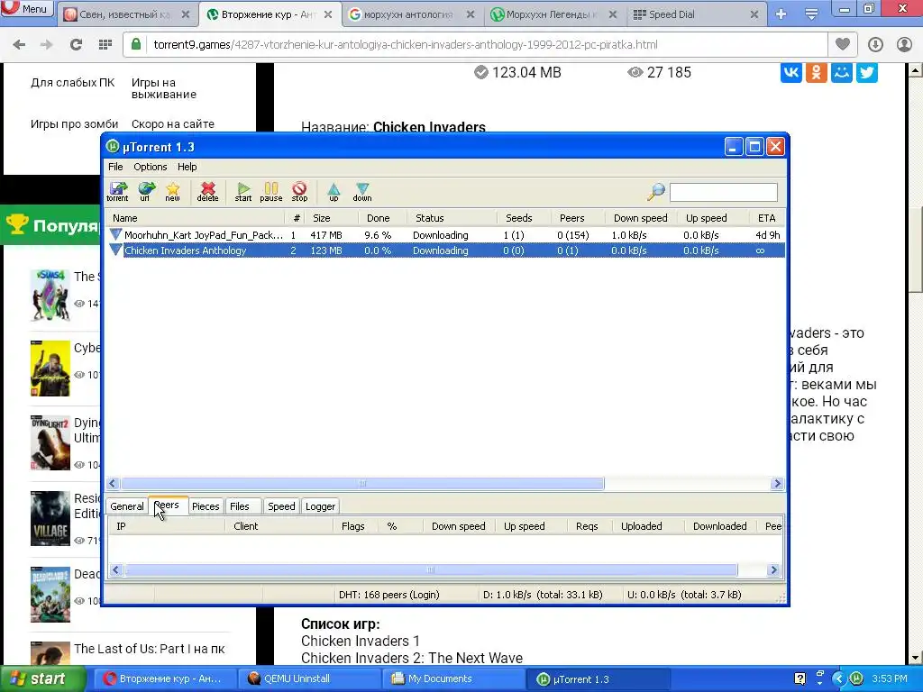
Task: Click the peers pane horizontal scrollbar thumb
Action: click(431, 569)
